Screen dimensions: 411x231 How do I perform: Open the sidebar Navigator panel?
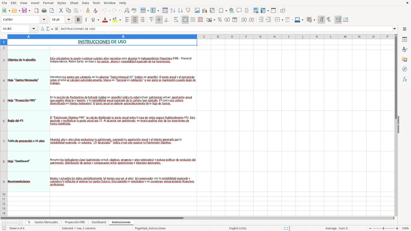pyautogui.click(x=404, y=69)
